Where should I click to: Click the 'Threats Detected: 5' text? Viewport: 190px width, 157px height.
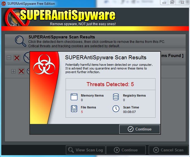pyautogui.click(x=110, y=84)
